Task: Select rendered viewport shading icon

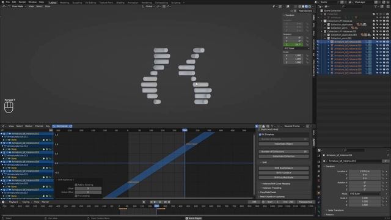Action: coord(310,7)
